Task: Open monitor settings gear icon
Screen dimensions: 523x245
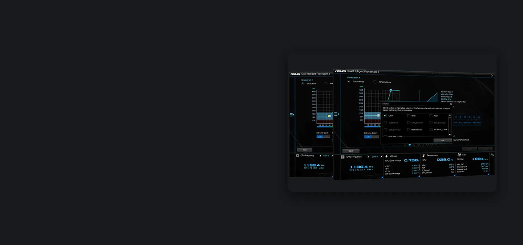Action: (492, 155)
